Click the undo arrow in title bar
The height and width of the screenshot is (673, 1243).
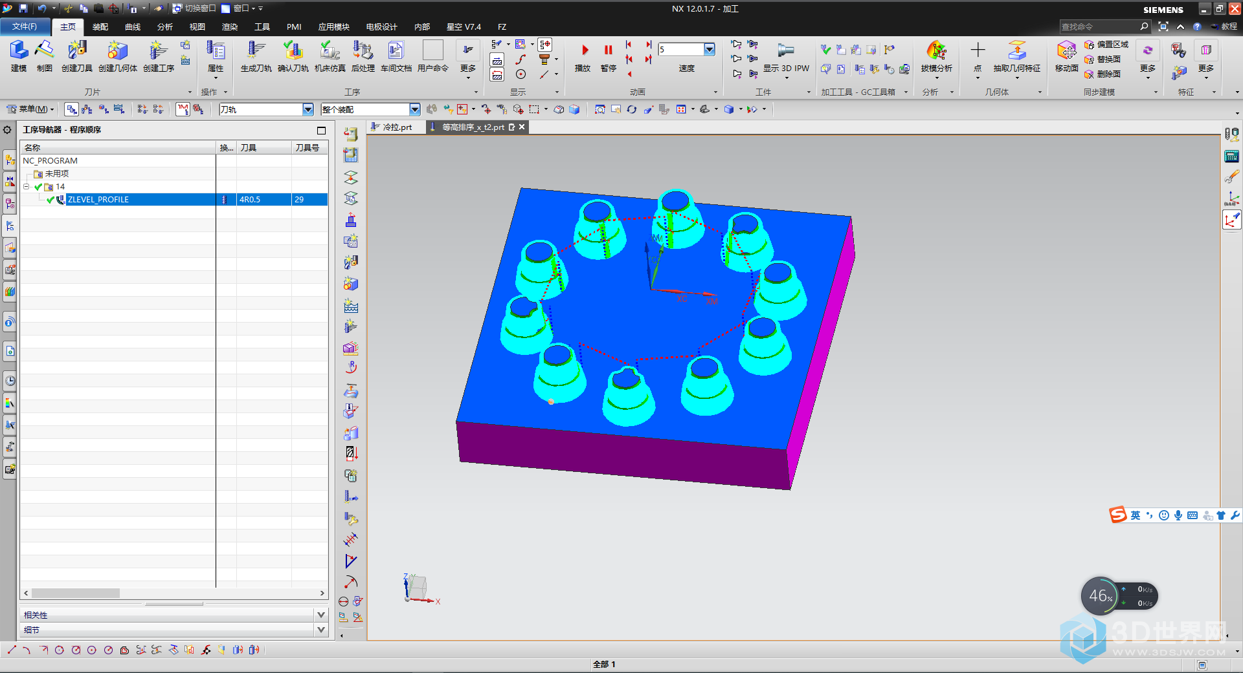41,8
